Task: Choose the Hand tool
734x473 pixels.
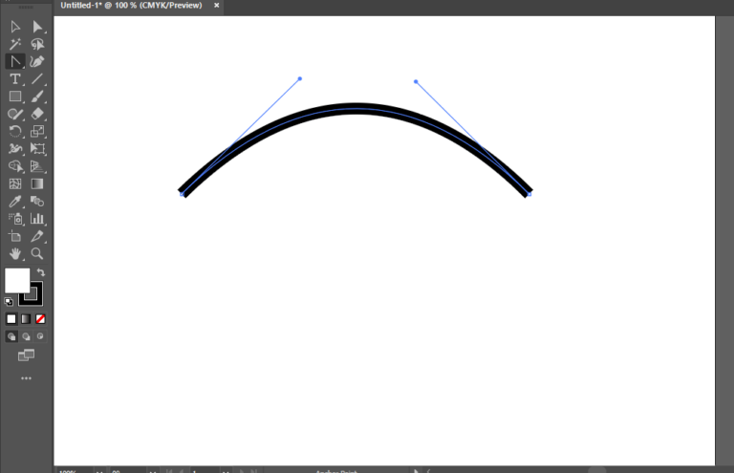Action: click(x=15, y=253)
